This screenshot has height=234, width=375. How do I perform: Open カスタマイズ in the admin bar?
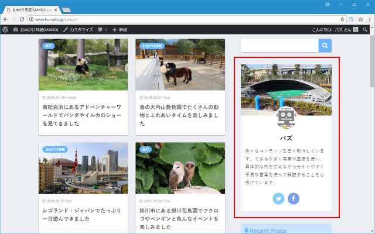tap(76, 29)
